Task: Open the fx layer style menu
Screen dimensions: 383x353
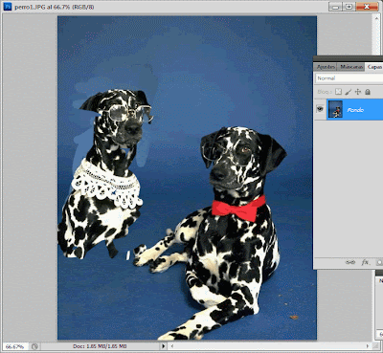Action: [x=365, y=262]
